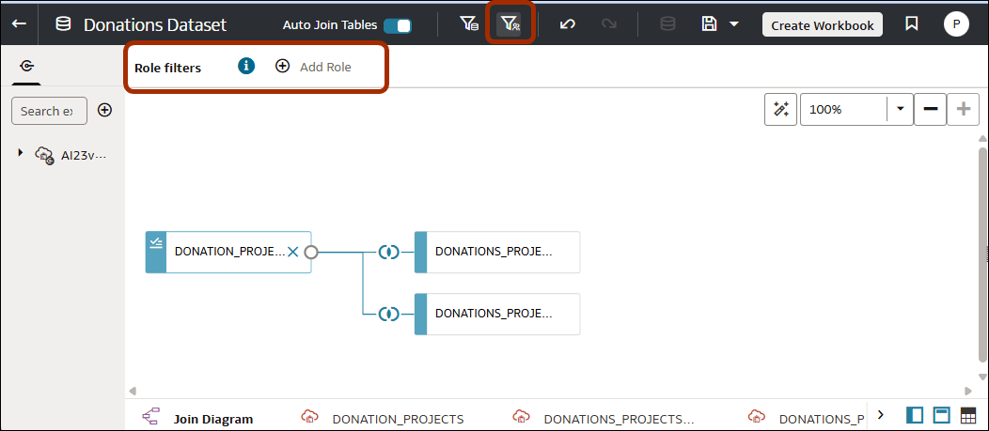The image size is (989, 431).
Task: Open the zoom level dropdown
Action: pos(900,109)
